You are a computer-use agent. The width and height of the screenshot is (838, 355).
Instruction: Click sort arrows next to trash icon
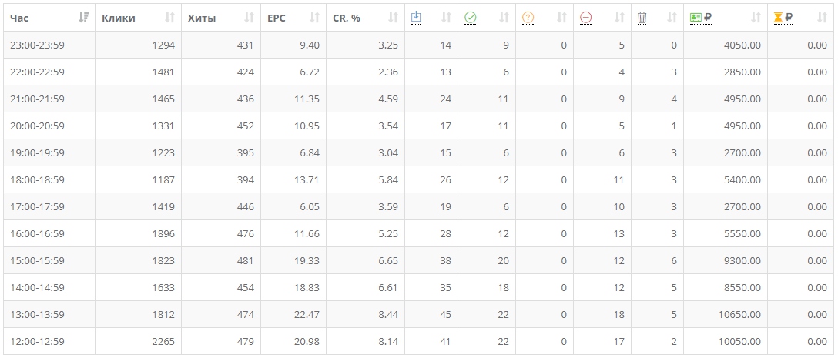pos(672,18)
